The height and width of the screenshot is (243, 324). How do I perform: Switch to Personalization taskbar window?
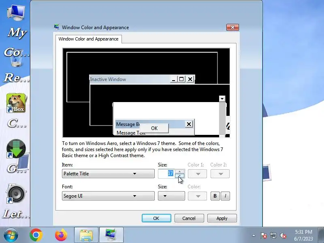[x=111, y=235]
